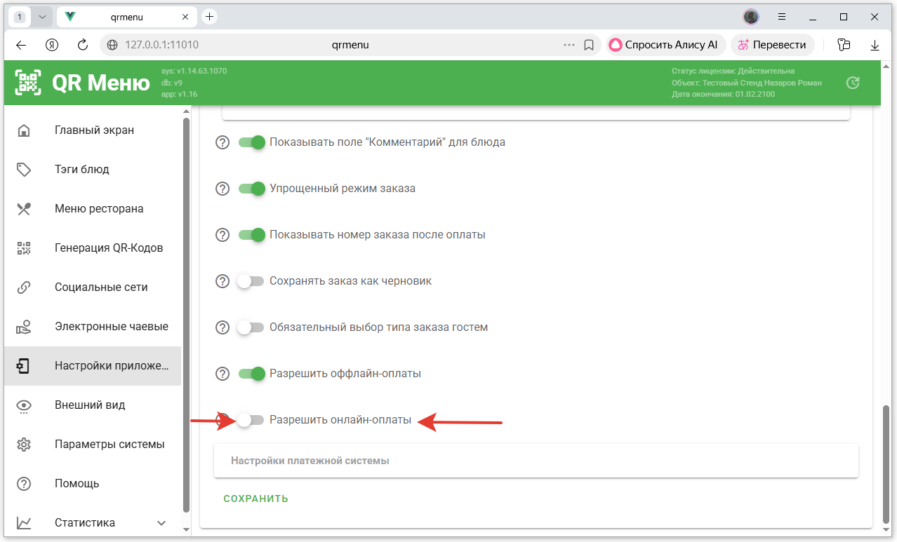Click the chain link Социальные сети icon
This screenshot has height=542, width=897.
[24, 287]
